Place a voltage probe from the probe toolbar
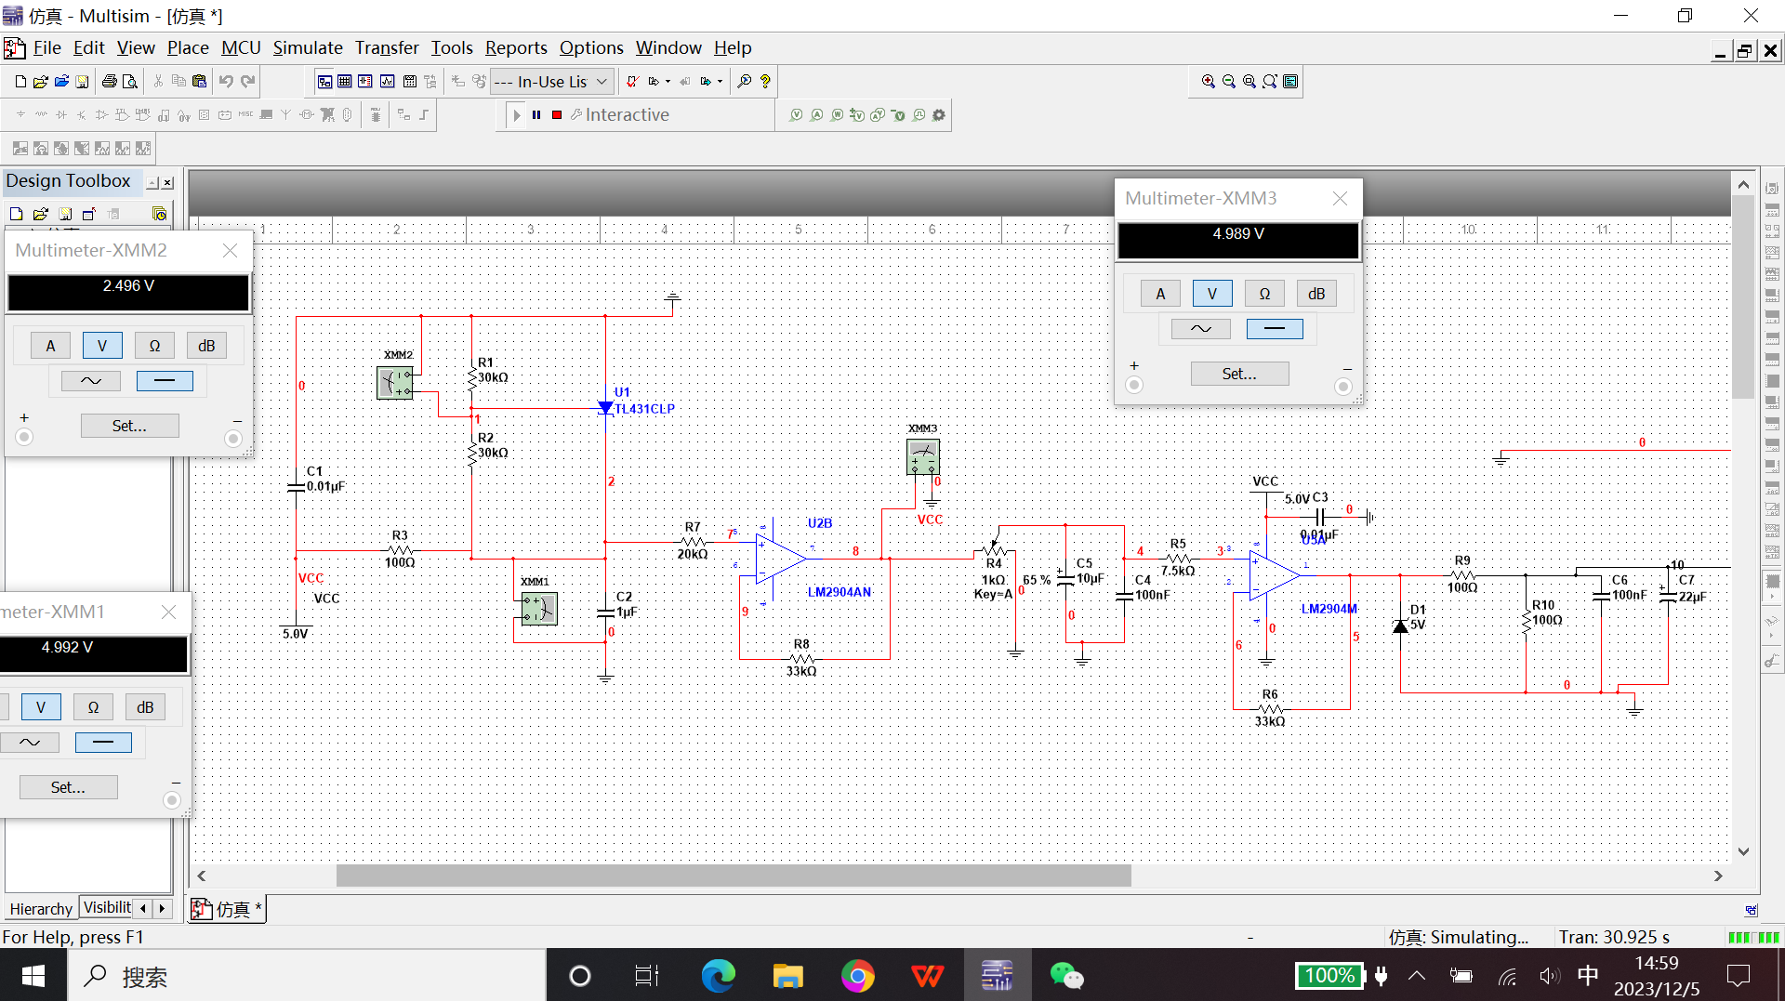1785x1001 pixels. point(796,115)
